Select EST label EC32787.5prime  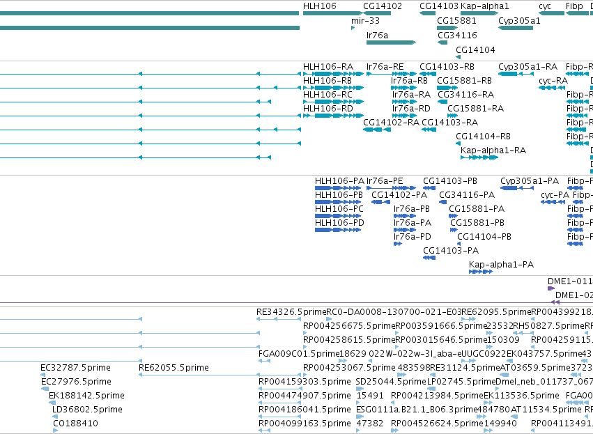click(76, 368)
